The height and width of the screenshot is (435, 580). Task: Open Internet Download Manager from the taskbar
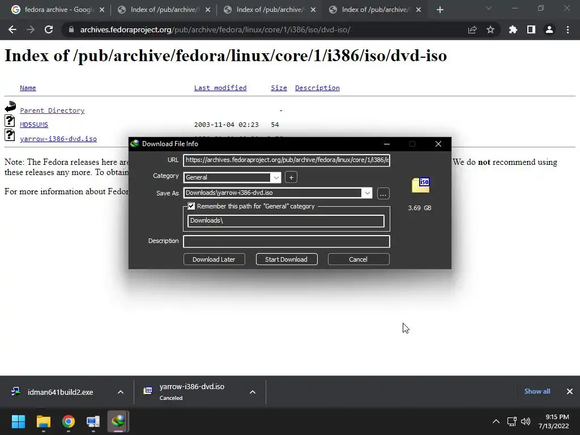(x=118, y=421)
